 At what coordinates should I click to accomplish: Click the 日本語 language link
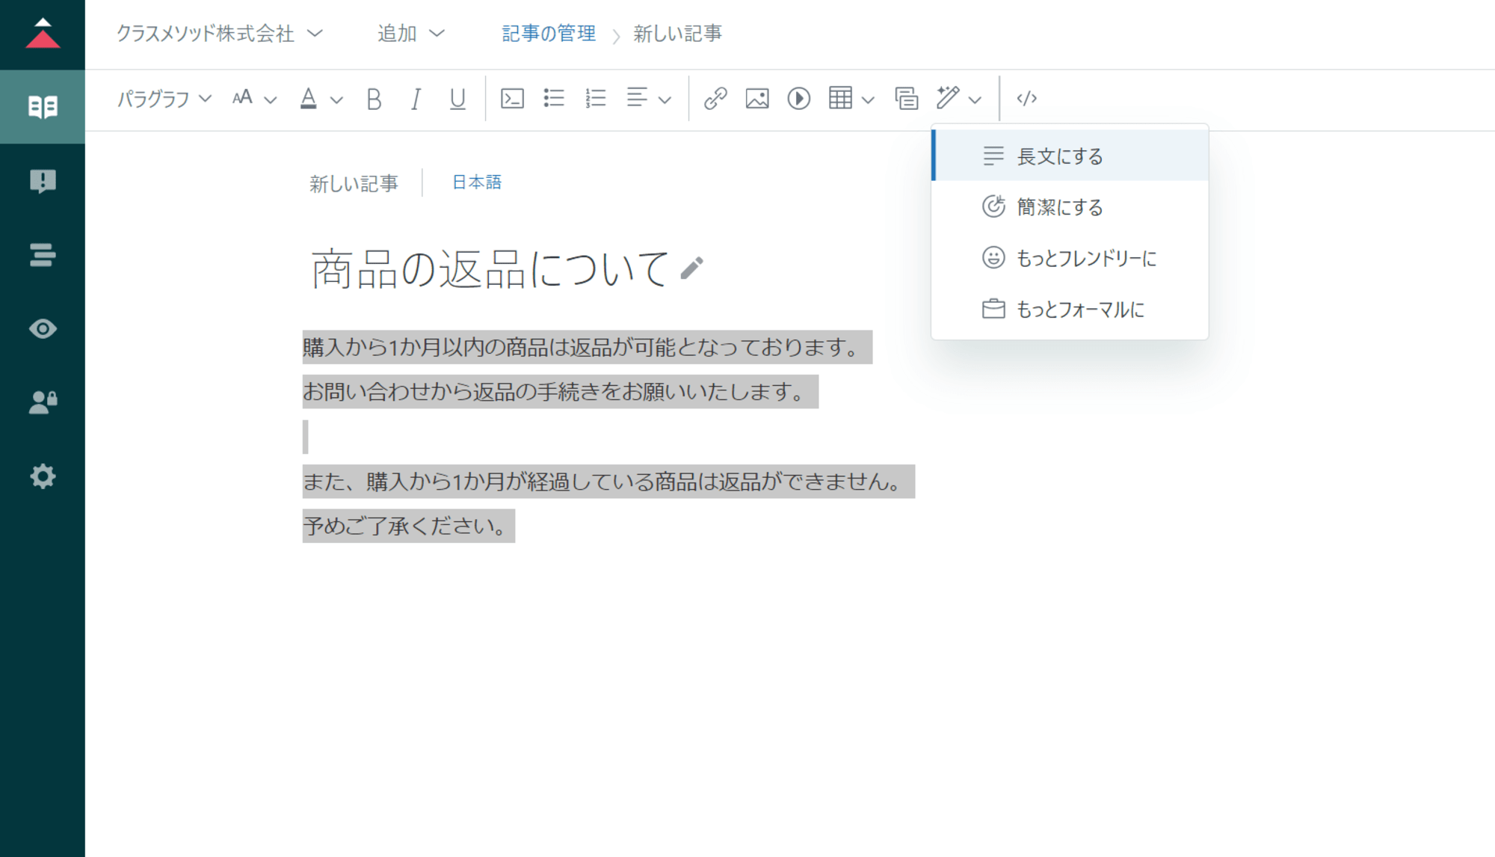point(477,182)
